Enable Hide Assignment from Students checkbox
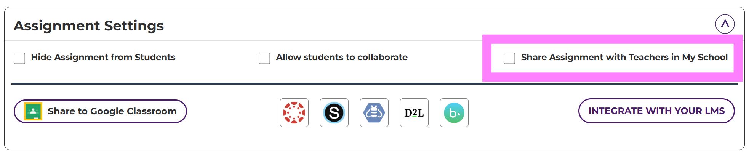The width and height of the screenshot is (749, 157). point(19,58)
